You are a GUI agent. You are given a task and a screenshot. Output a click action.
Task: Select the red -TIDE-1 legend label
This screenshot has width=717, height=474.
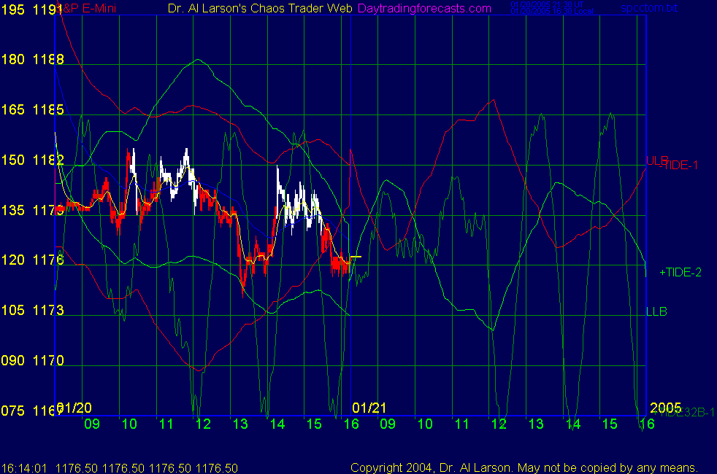(x=678, y=166)
